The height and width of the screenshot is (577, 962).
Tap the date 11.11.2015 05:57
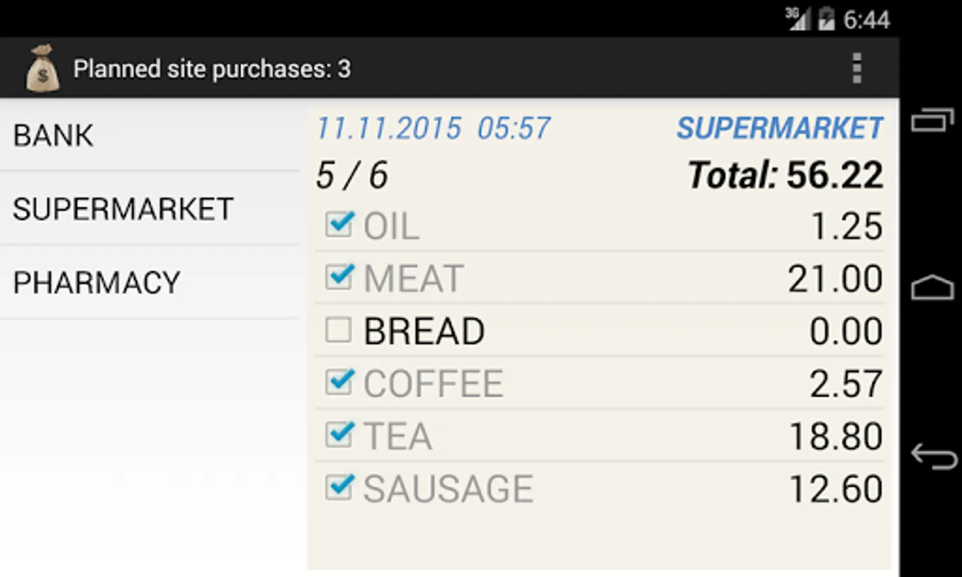click(433, 128)
